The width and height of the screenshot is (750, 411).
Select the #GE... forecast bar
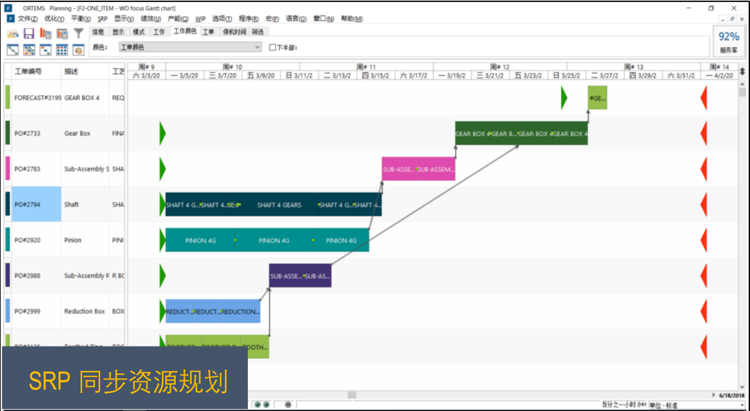click(x=597, y=98)
